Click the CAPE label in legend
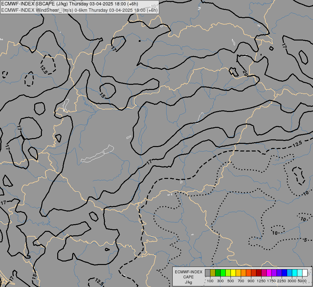The image size is (313, 287). (x=188, y=277)
